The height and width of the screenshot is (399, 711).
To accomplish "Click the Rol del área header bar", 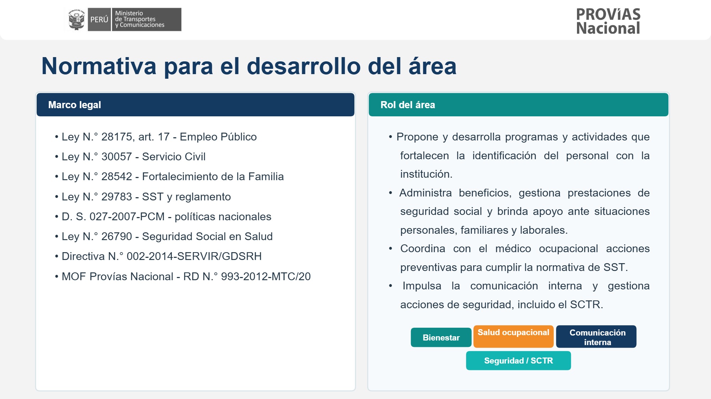I will 518,105.
